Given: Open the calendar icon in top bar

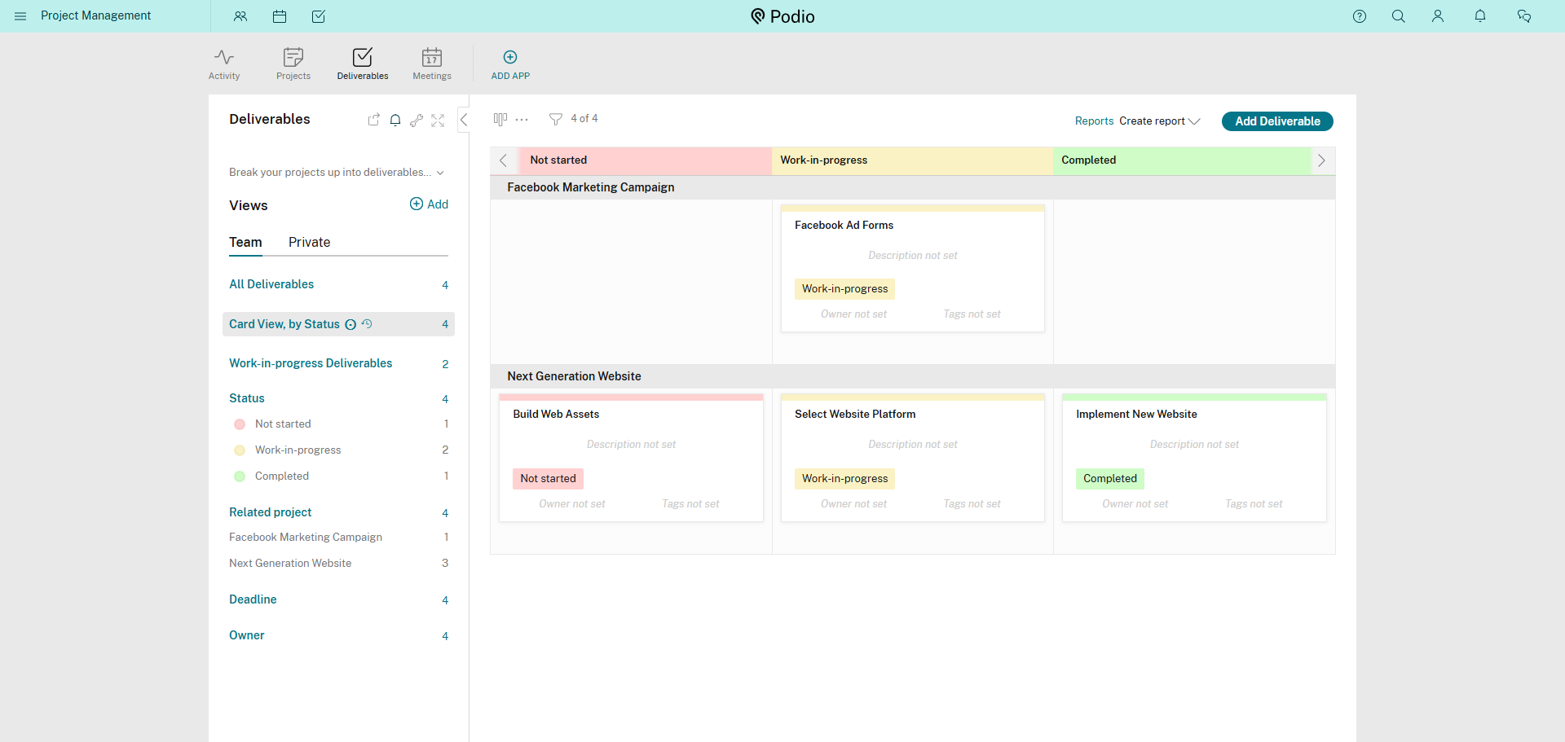Looking at the screenshot, I should pyautogui.click(x=280, y=16).
